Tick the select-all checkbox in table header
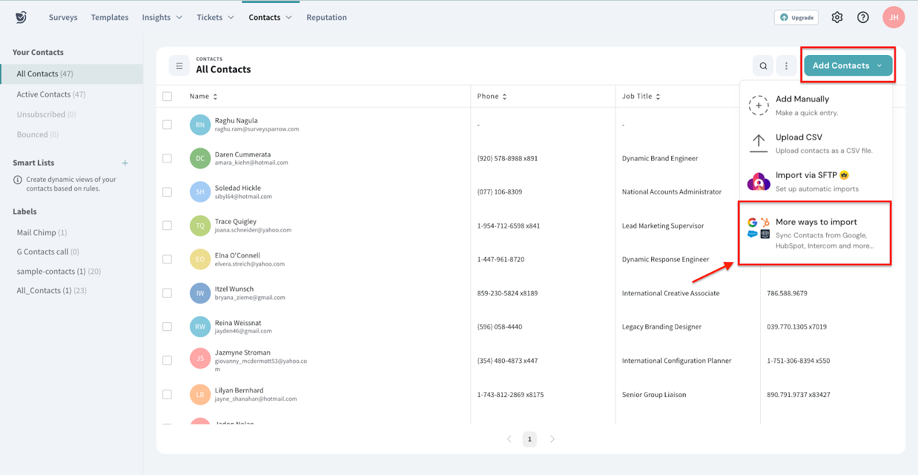The image size is (918, 475). coord(167,96)
